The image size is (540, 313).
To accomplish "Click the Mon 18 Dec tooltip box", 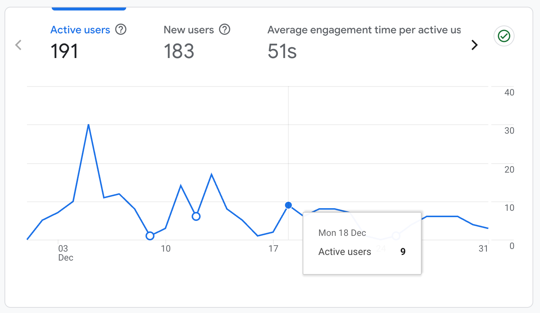I will [x=362, y=243].
